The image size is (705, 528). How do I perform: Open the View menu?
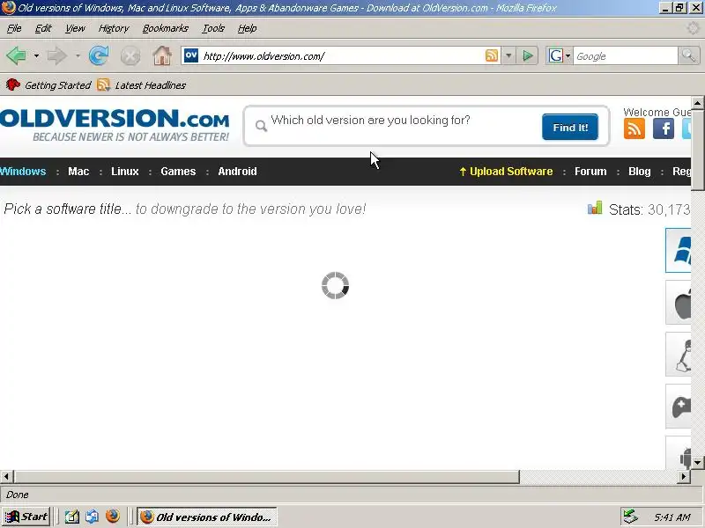[75, 28]
